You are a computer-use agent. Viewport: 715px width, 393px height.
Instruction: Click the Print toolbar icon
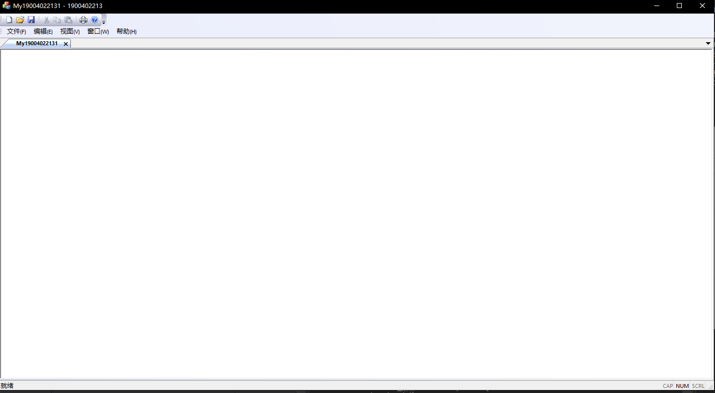pyautogui.click(x=83, y=20)
